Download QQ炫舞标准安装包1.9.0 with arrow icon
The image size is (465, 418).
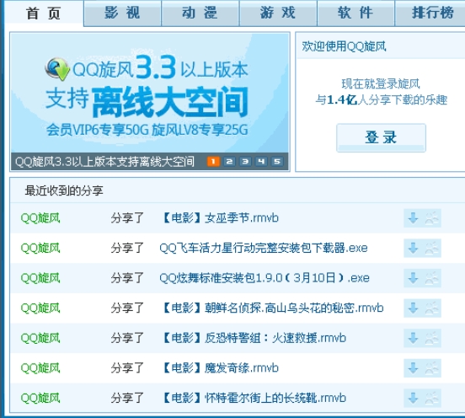pyautogui.click(x=413, y=278)
